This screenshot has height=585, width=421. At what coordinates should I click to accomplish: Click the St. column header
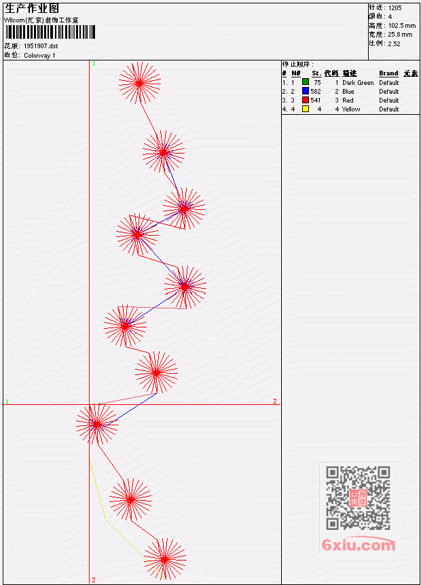pyautogui.click(x=316, y=73)
